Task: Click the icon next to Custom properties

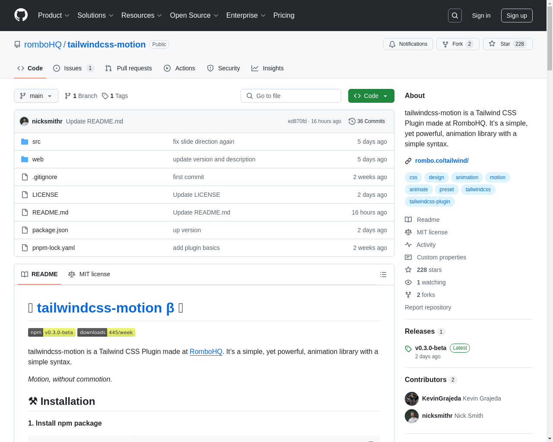Action: tap(408, 257)
